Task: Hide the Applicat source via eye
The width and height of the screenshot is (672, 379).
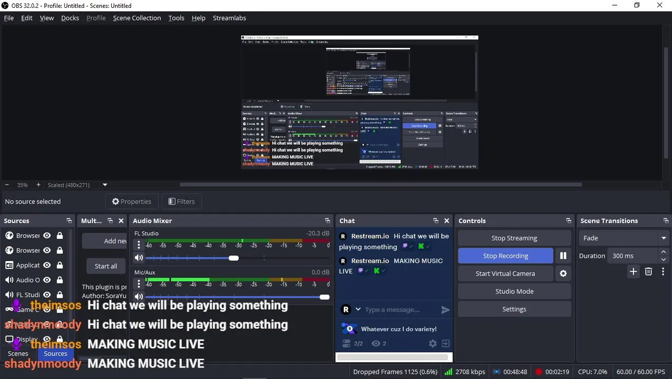Action: click(47, 265)
